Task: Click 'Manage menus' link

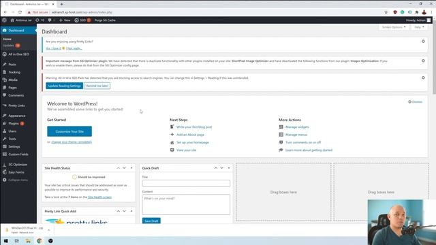Action: [x=296, y=135]
